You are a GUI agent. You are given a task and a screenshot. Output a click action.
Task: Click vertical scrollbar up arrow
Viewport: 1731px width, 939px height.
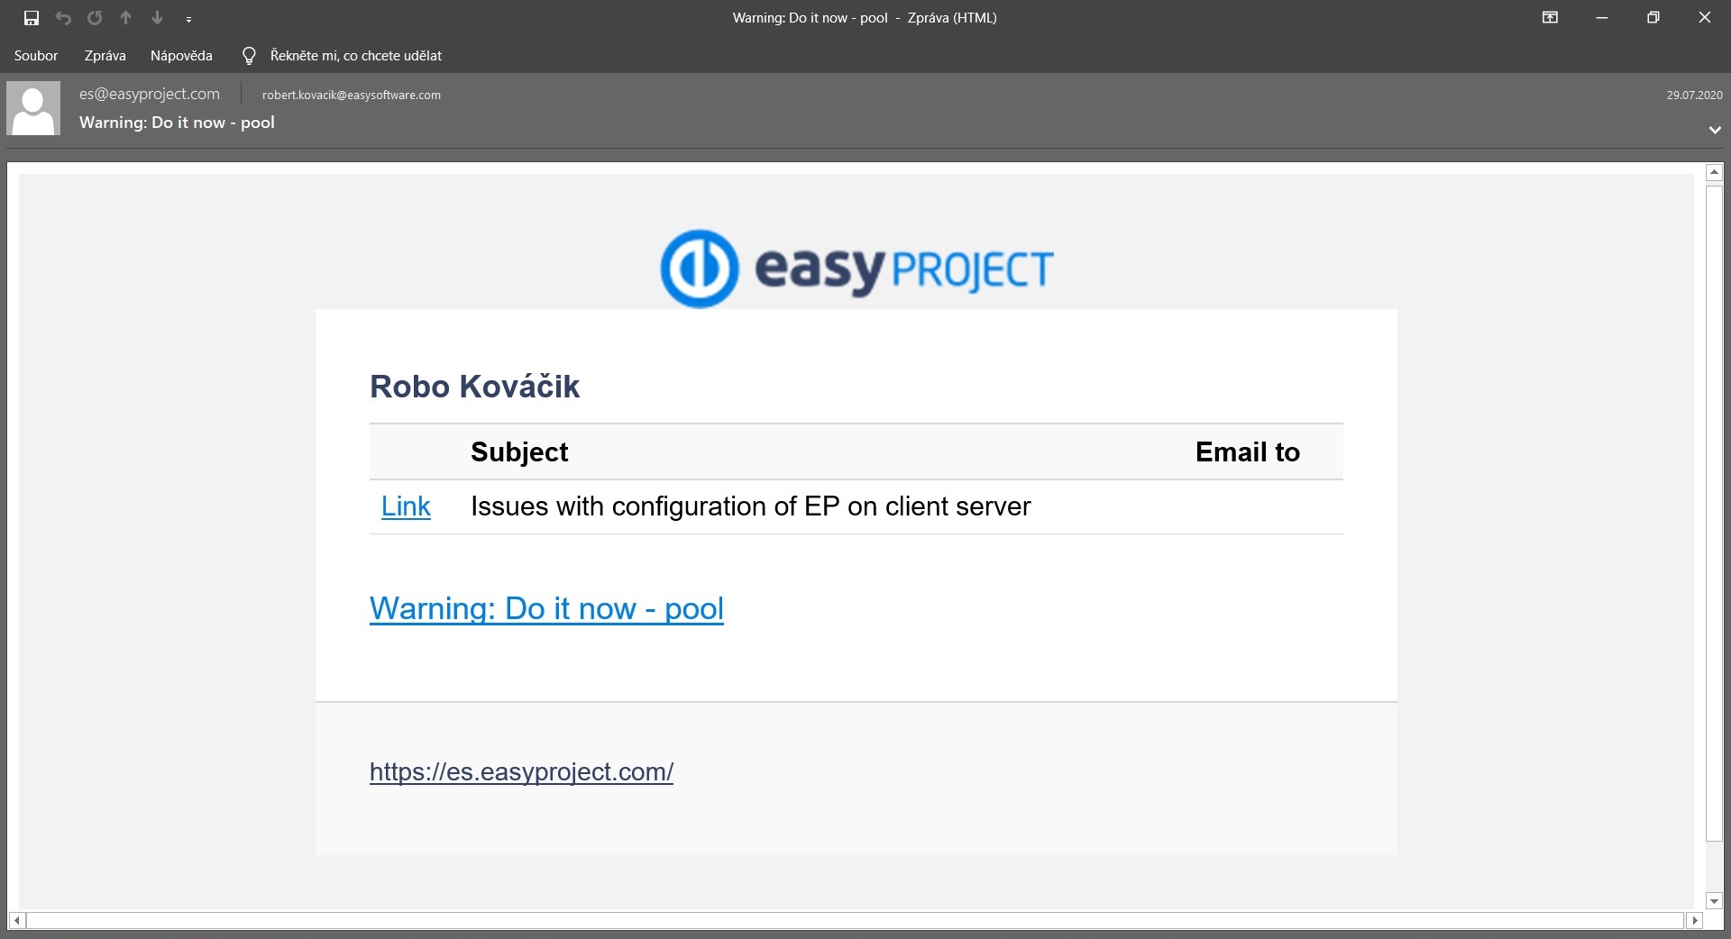[1715, 171]
